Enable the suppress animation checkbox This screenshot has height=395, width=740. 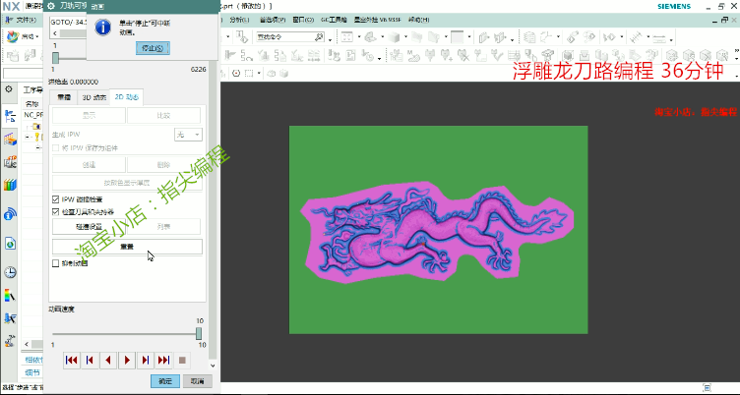click(x=55, y=263)
